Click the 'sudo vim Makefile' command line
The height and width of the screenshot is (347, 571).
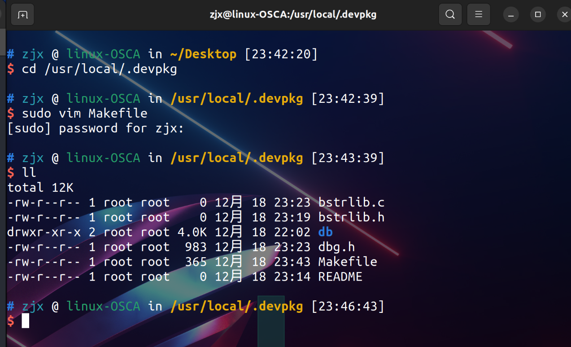point(84,114)
